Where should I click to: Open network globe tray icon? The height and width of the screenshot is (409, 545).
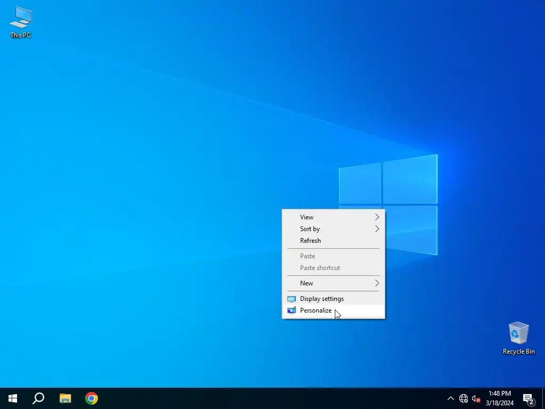click(464, 398)
